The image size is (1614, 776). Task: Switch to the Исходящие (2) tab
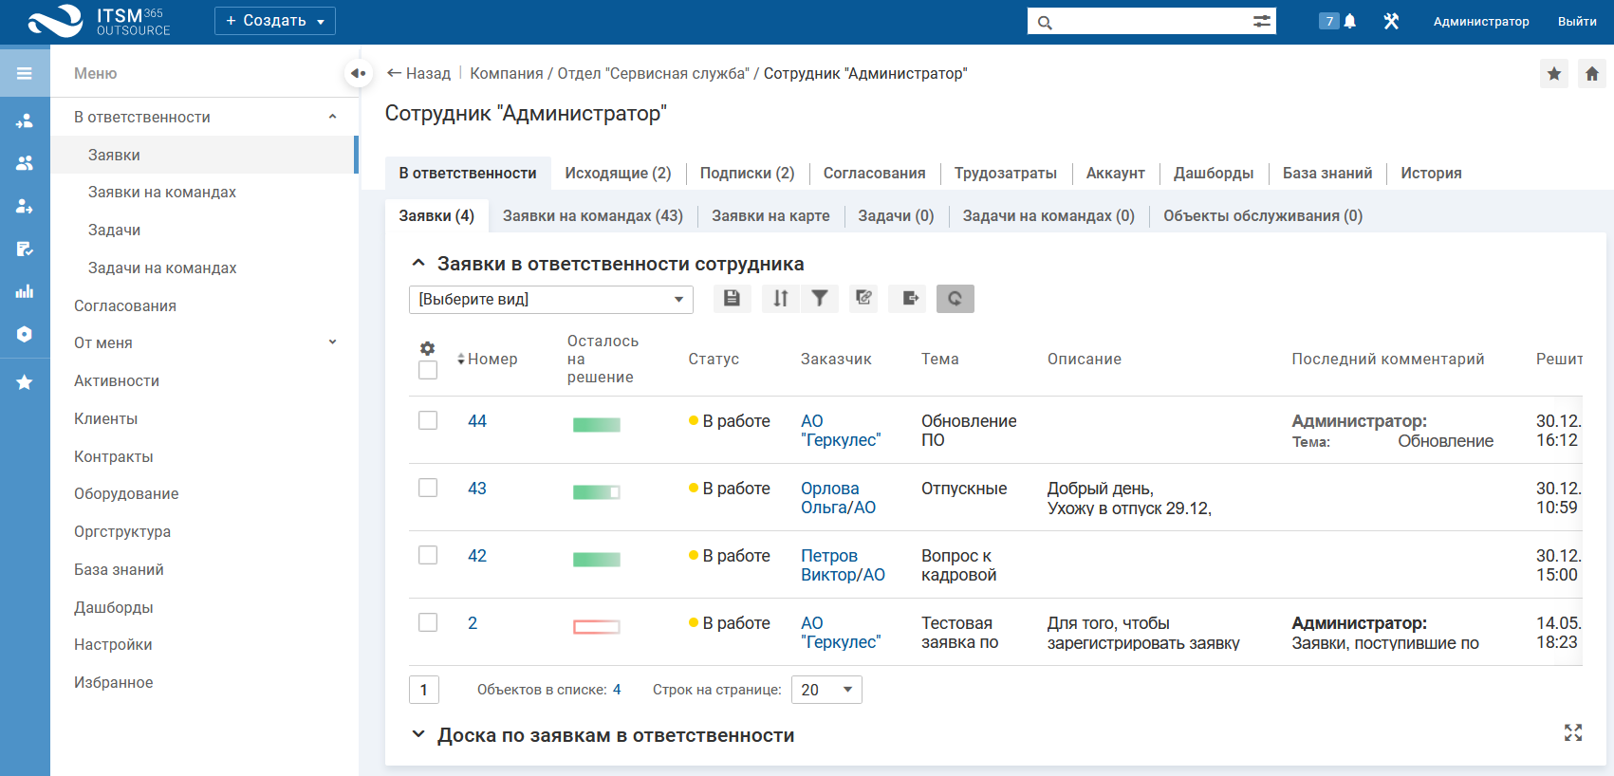[618, 173]
